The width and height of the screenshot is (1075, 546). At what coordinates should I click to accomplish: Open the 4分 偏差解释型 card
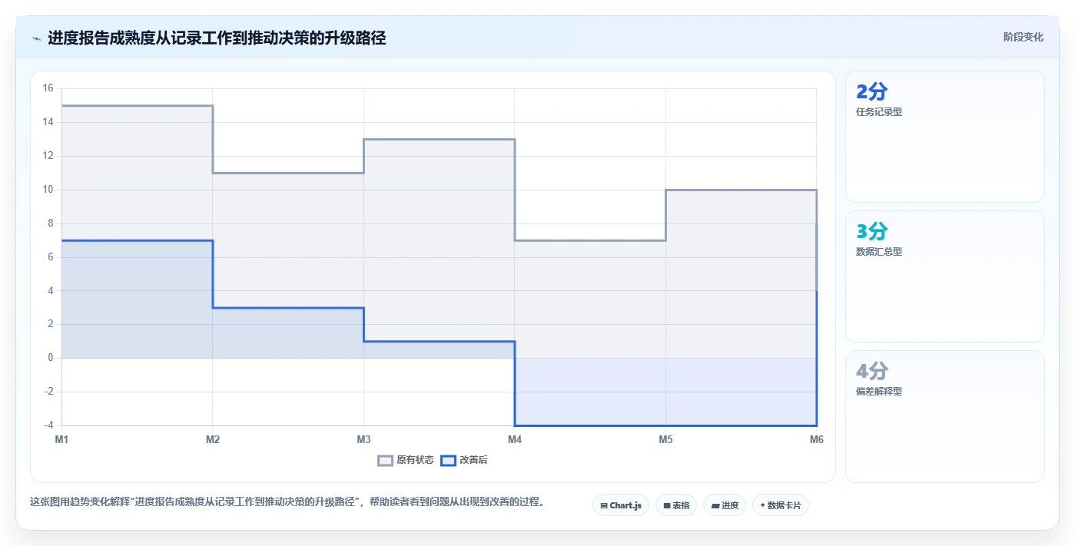[x=945, y=417]
